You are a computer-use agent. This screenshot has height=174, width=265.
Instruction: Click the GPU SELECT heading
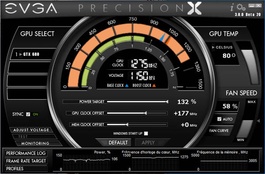pos(38,34)
